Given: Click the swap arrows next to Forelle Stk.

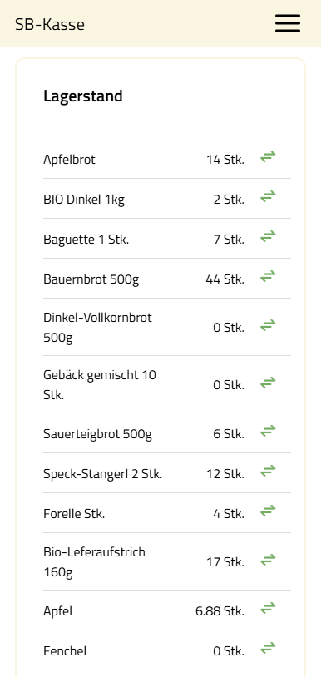Looking at the screenshot, I should [x=268, y=511].
